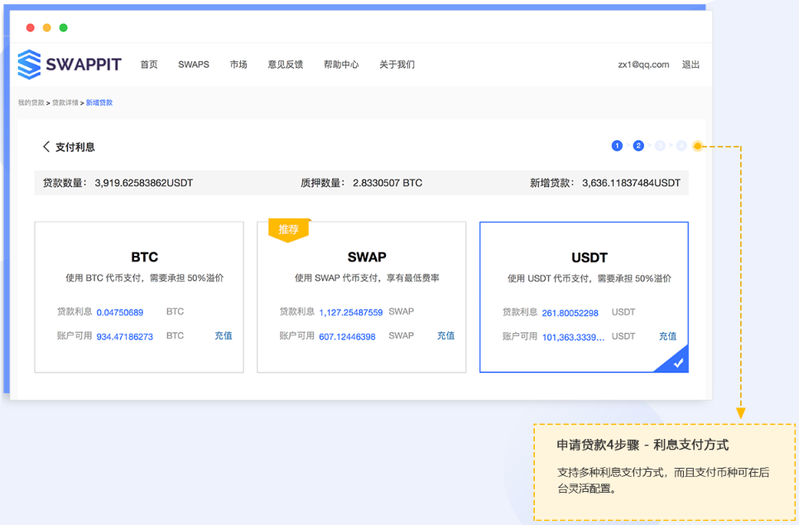The image size is (799, 525).
Task: Click the 推荐 badge above the SWAP card
Action: pos(288,230)
